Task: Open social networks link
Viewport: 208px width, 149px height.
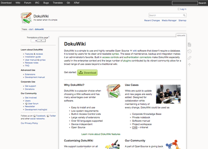Action: coord(37,119)
